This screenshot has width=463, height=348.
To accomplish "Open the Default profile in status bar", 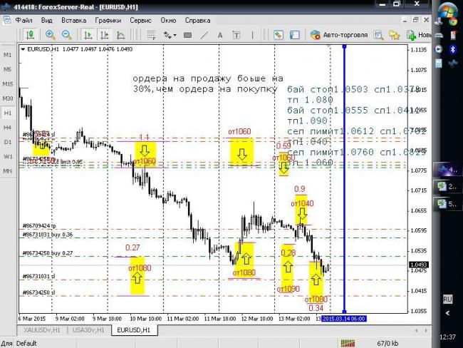I will pyautogui.click(x=26, y=343).
